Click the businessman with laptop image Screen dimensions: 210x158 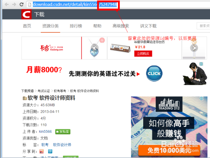(195, 74)
